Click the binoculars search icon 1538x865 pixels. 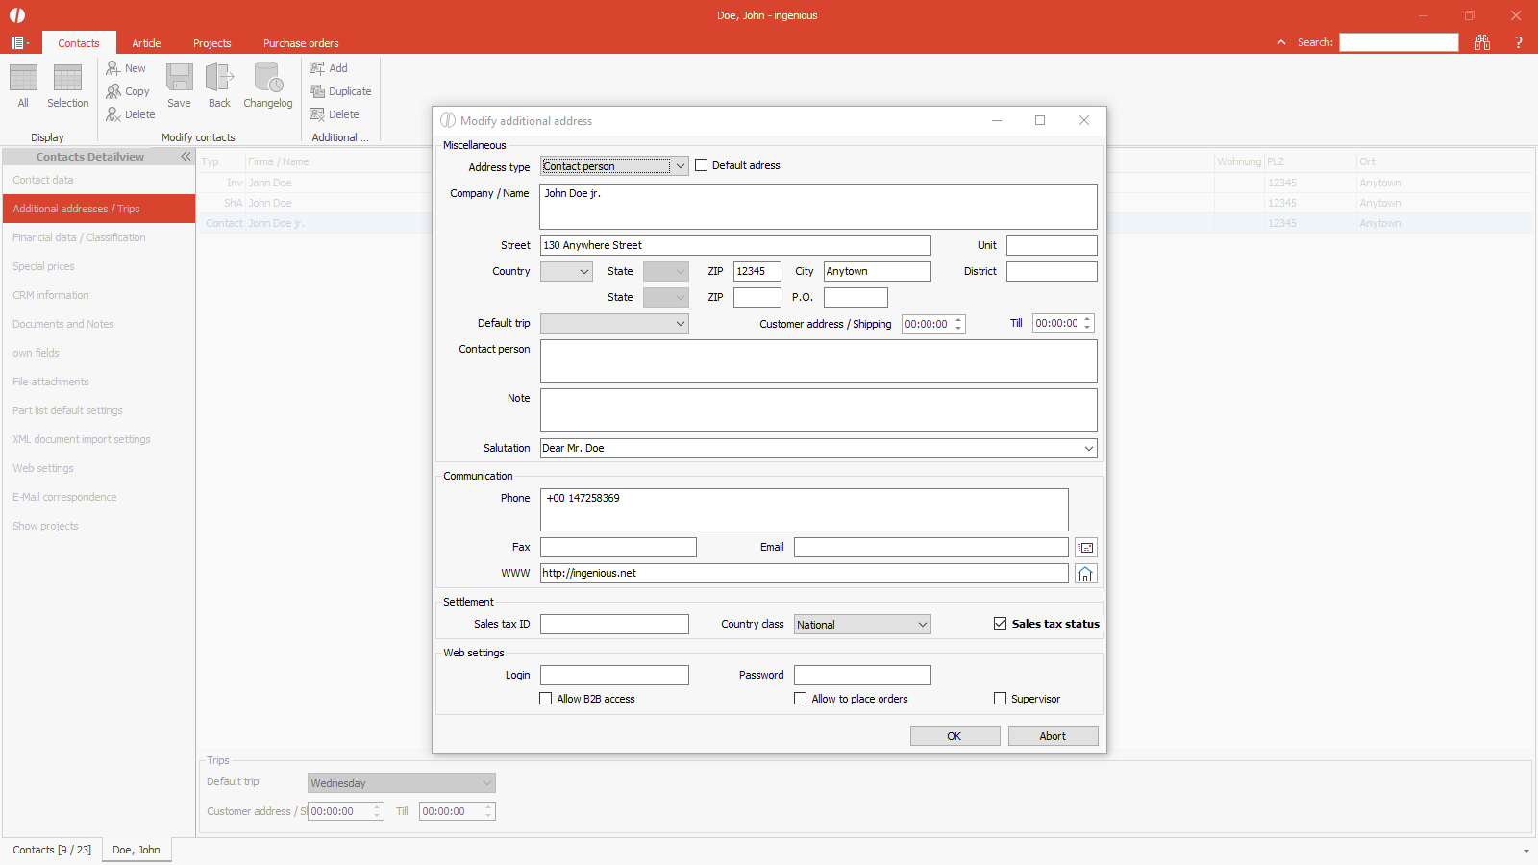click(x=1481, y=42)
